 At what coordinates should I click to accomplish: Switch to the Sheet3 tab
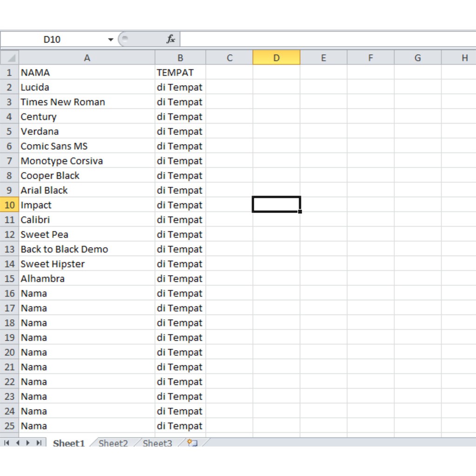pyautogui.click(x=157, y=443)
